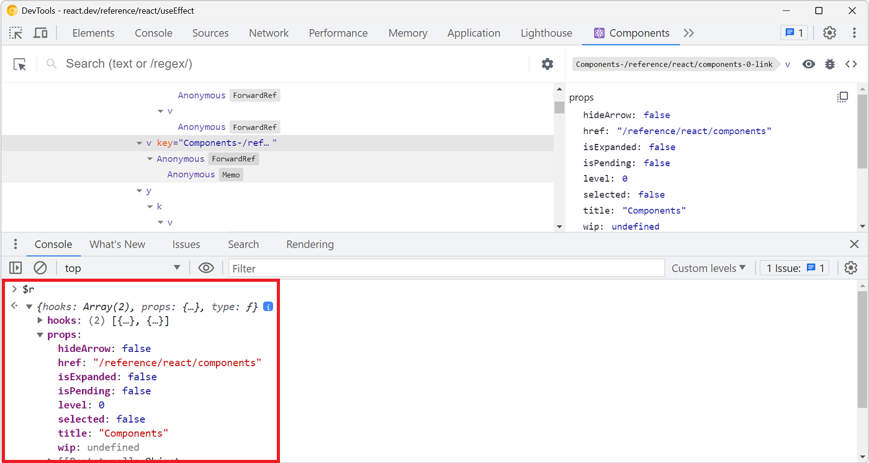Open the Custom levels dropdown
869x463 pixels.
pos(709,268)
